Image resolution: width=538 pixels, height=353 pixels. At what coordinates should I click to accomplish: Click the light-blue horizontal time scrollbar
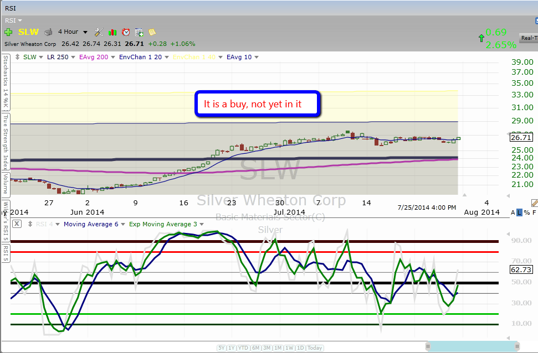point(472,346)
